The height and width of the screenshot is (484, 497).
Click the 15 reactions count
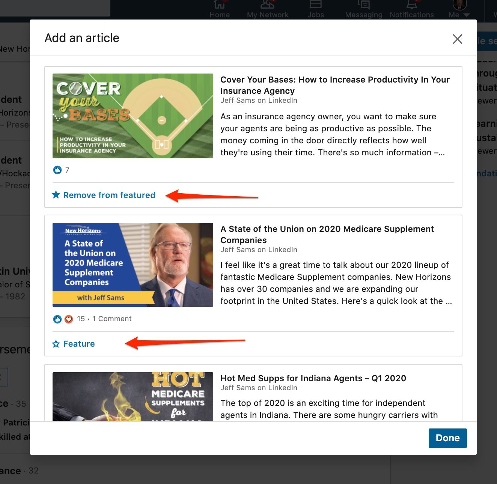tap(81, 319)
